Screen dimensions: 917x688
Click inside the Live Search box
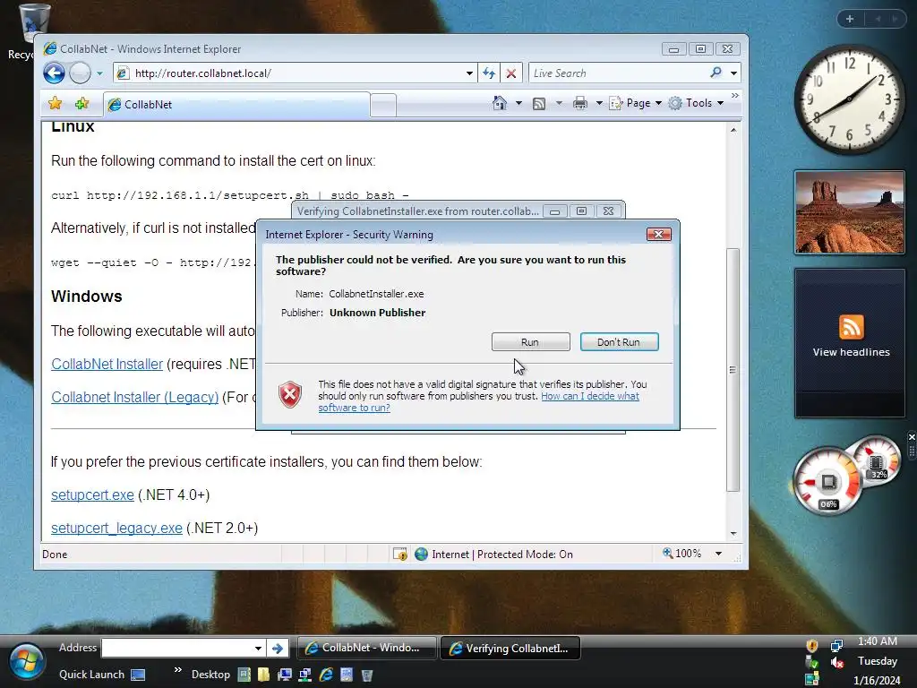(x=617, y=73)
